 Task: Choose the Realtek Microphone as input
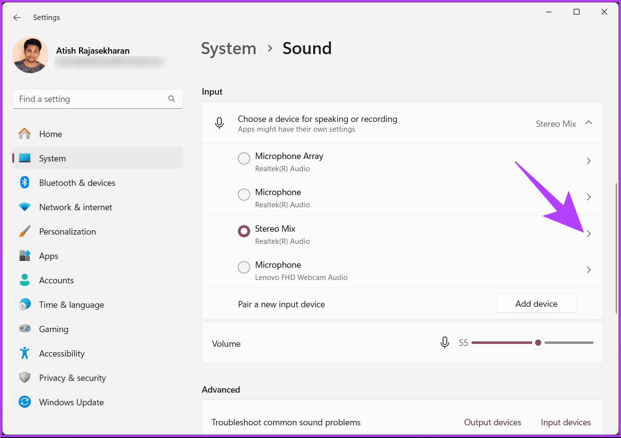point(244,194)
